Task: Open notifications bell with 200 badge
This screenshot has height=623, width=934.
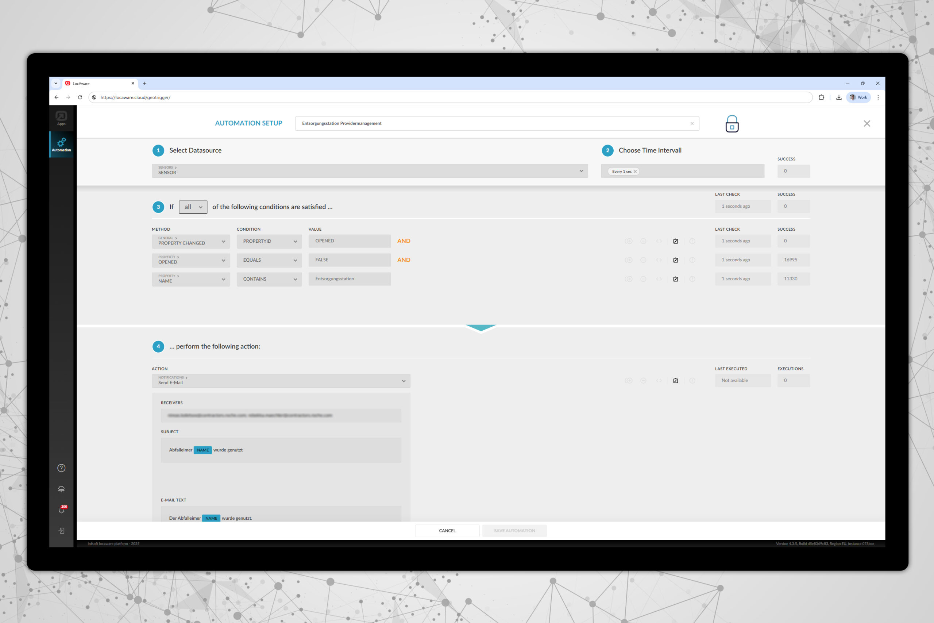Action: [62, 510]
